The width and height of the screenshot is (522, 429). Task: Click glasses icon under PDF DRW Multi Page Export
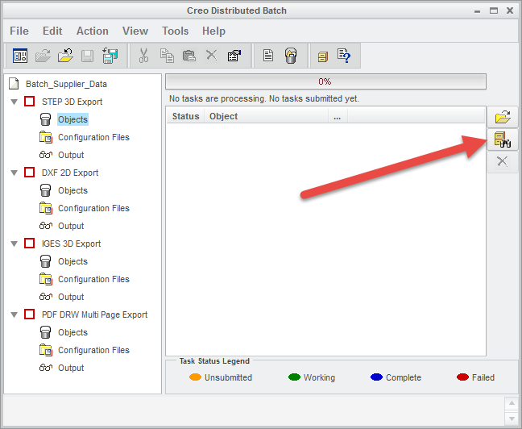[46, 368]
